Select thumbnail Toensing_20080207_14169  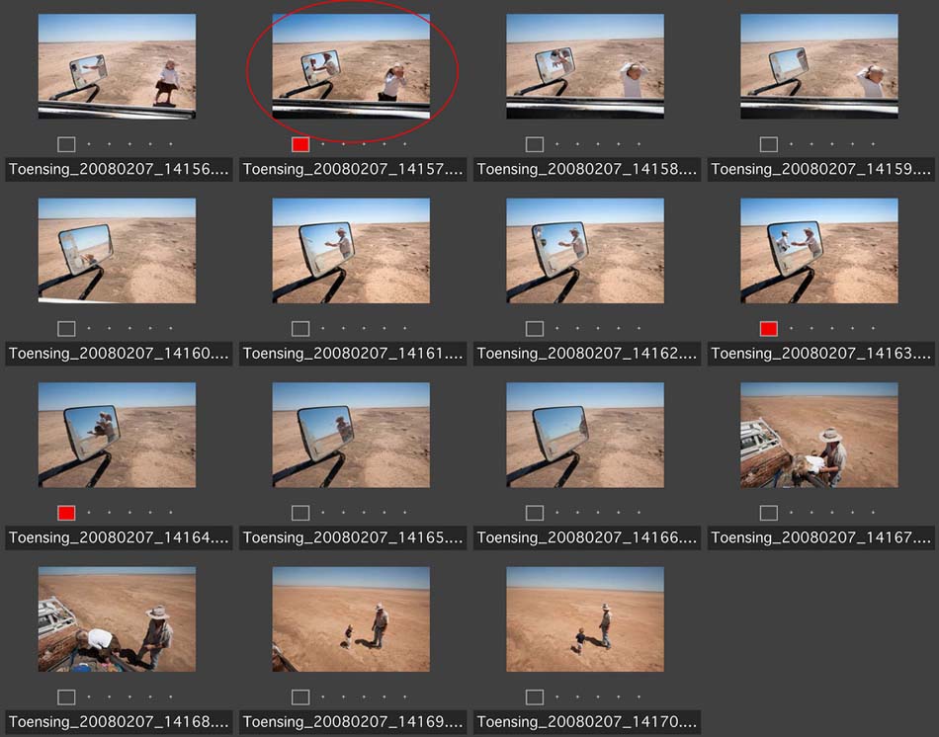pos(351,619)
